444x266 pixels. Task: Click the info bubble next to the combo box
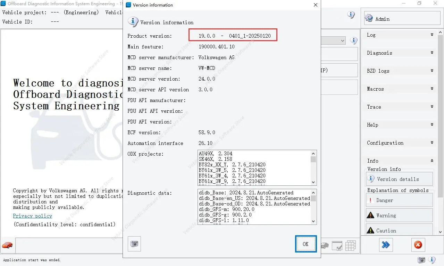point(354,40)
